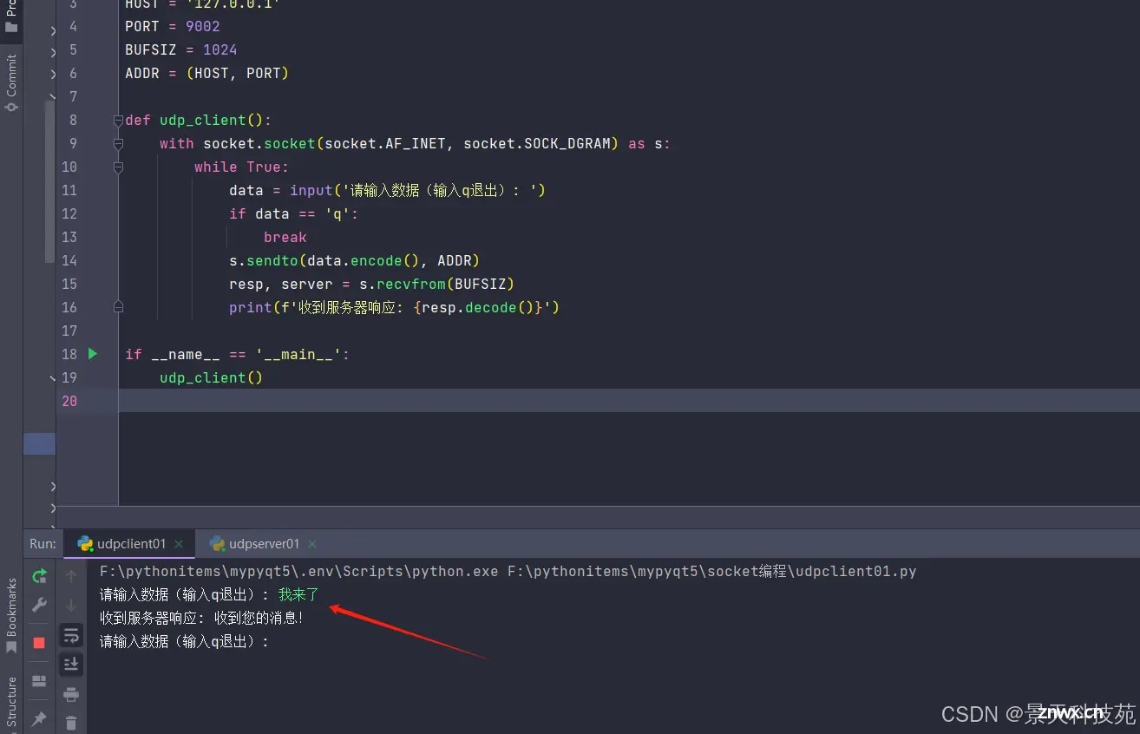Viewport: 1140px width, 734px height.
Task: Click the 'data = input(...)' line 11
Action: click(388, 190)
